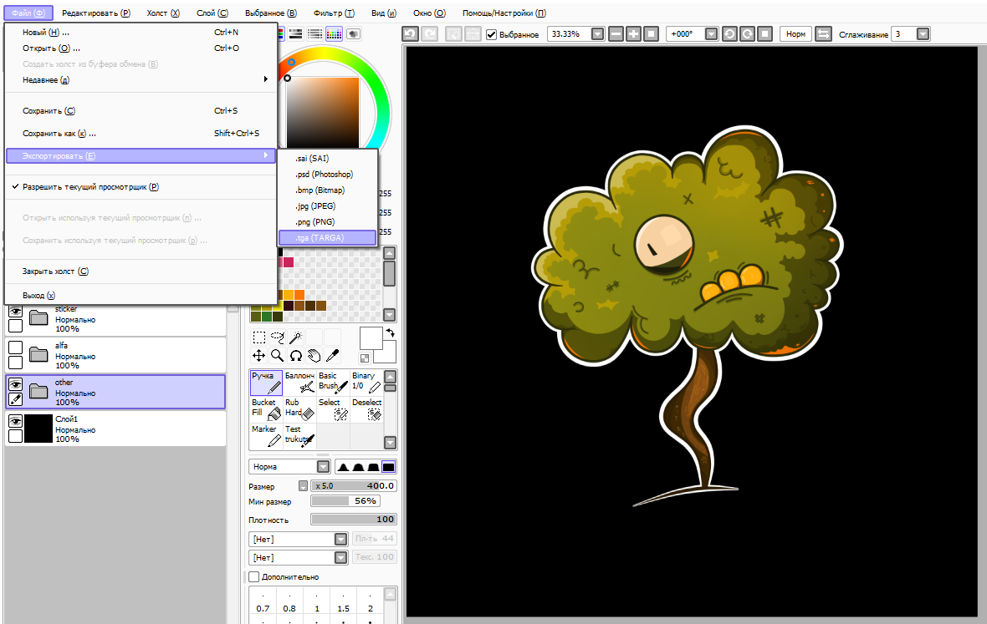Select the Marker brush tool

[x=265, y=434]
